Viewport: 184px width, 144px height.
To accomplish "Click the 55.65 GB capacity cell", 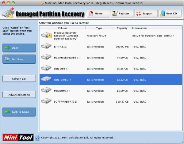I will click(x=122, y=69).
